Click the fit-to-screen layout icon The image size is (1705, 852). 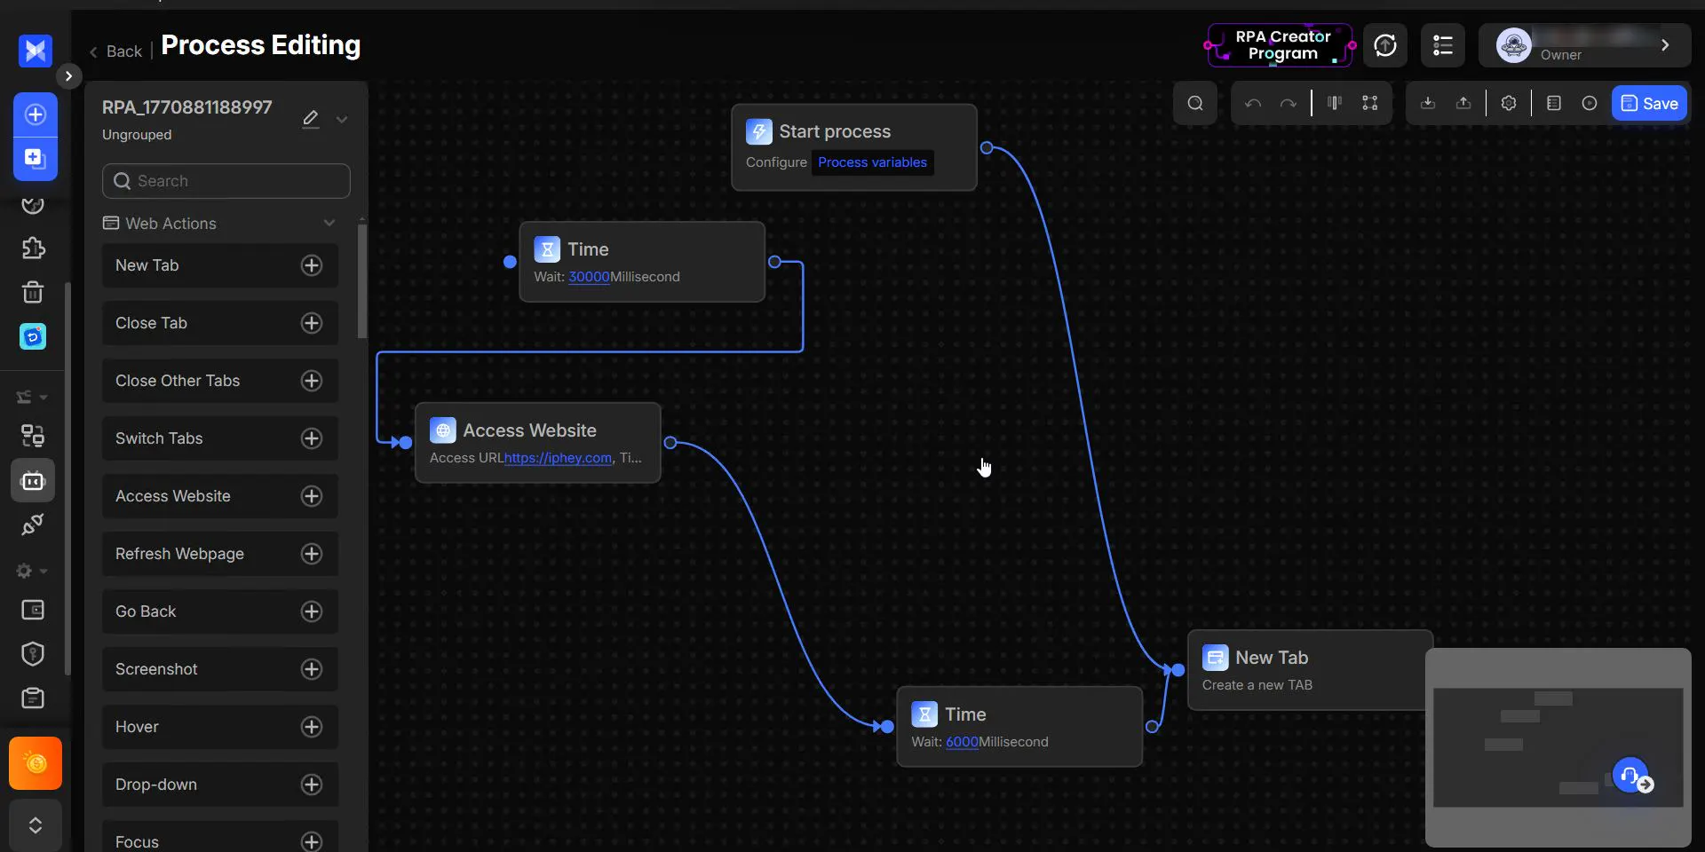1370,104
